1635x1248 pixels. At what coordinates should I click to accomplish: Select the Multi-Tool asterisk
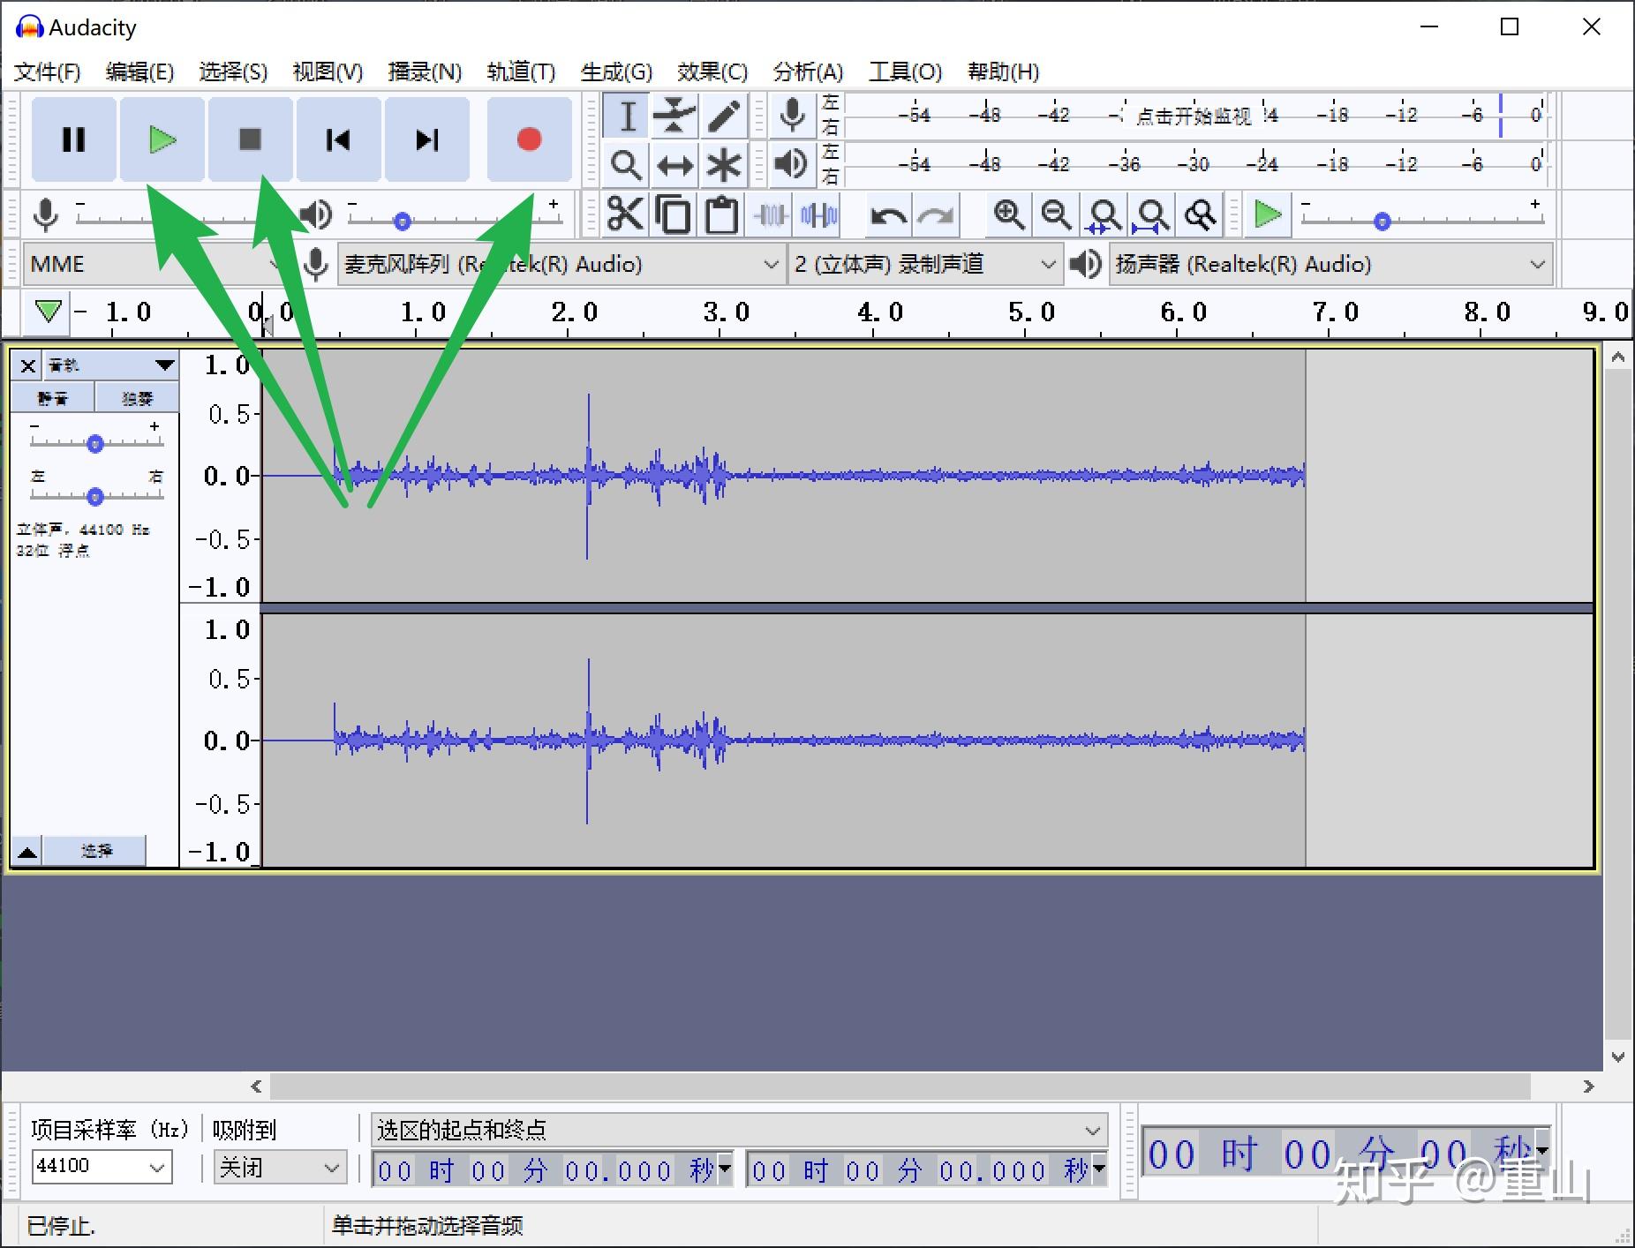coord(724,164)
